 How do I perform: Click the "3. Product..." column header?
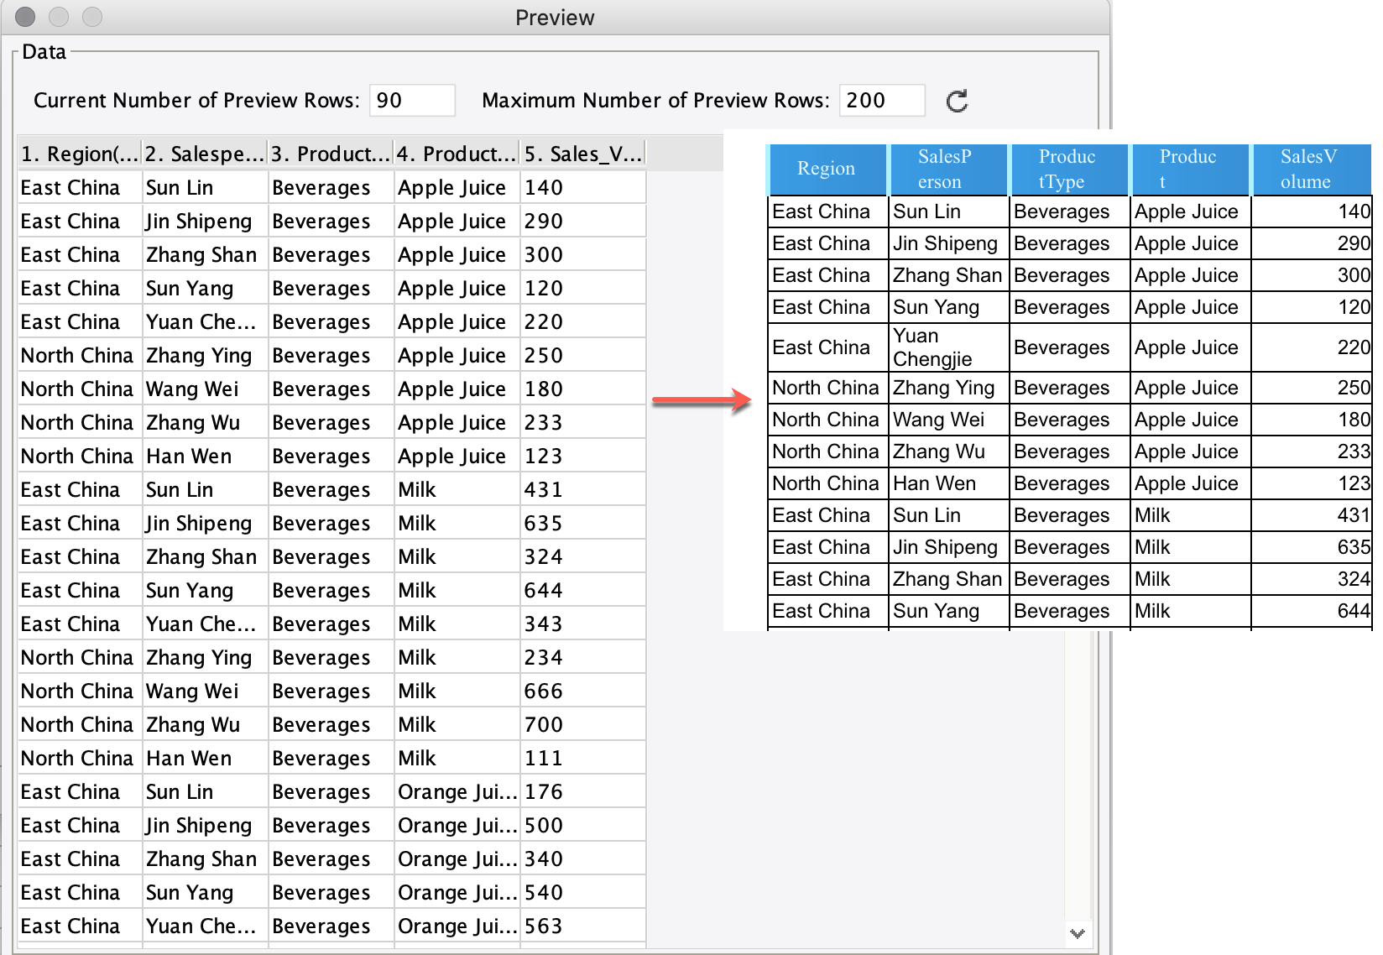(329, 154)
